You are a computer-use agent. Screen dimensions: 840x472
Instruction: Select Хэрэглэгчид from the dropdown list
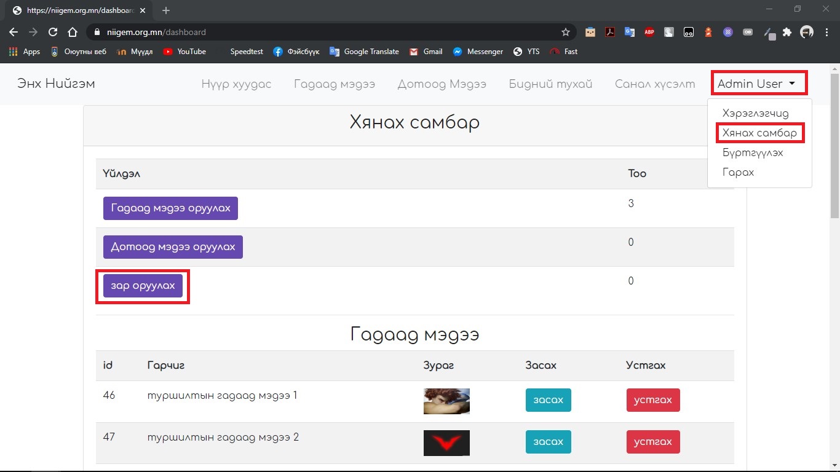coord(755,113)
